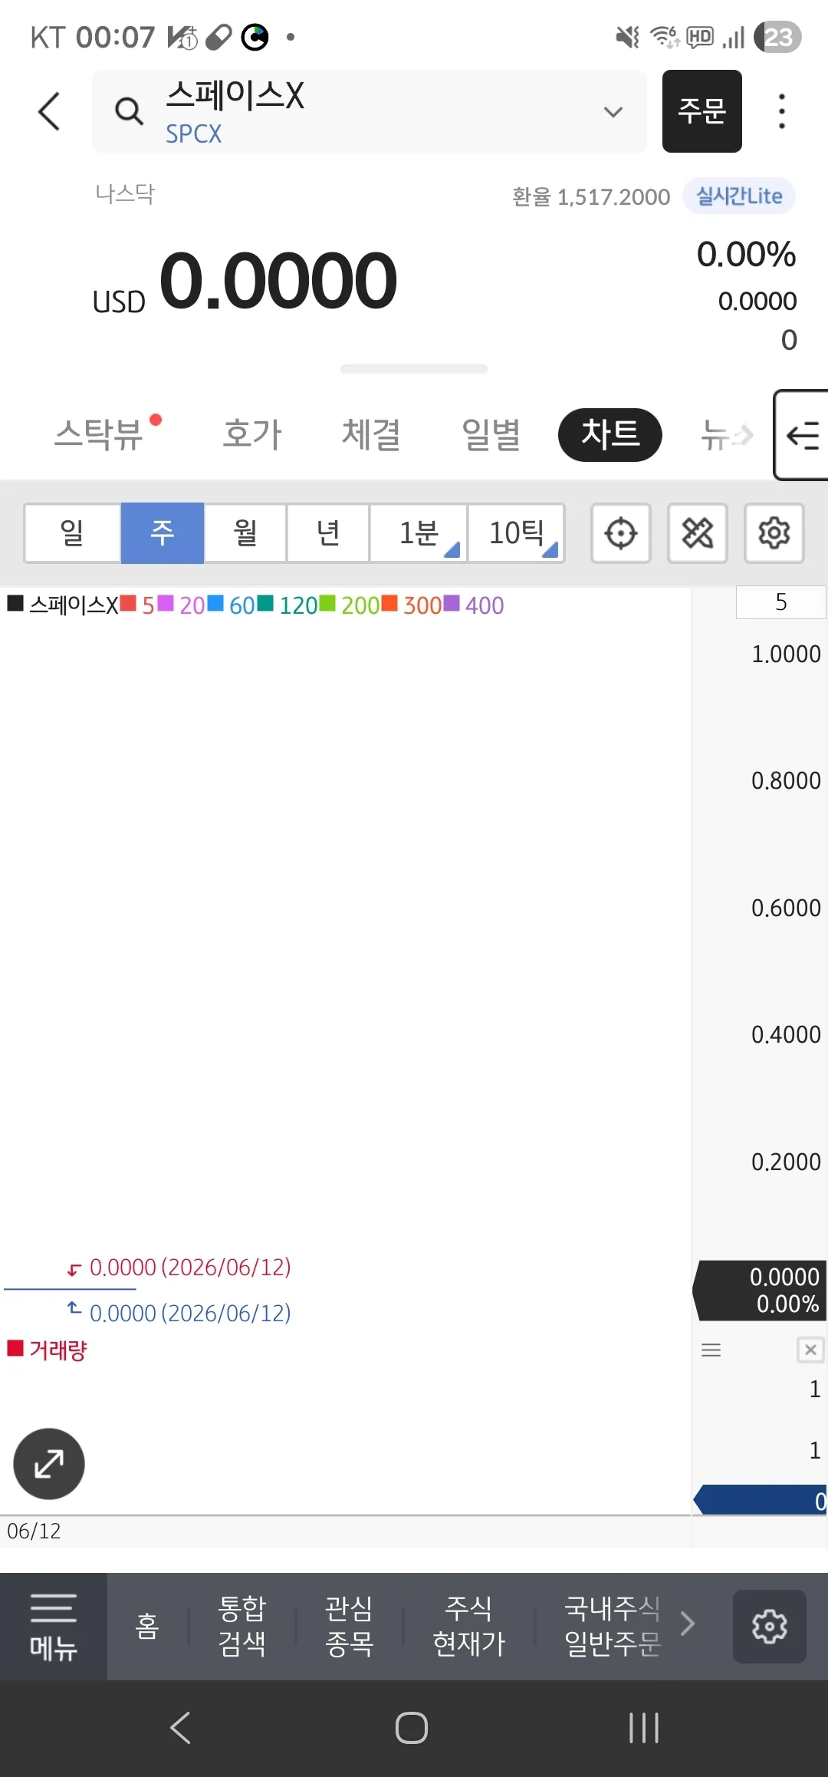The height and width of the screenshot is (1777, 828).
Task: Open bottom bar settings gear
Action: pyautogui.click(x=770, y=1627)
